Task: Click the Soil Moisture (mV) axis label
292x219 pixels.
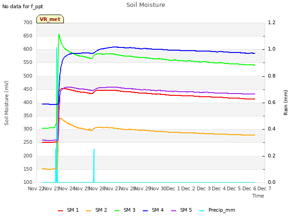Action: 6,103
